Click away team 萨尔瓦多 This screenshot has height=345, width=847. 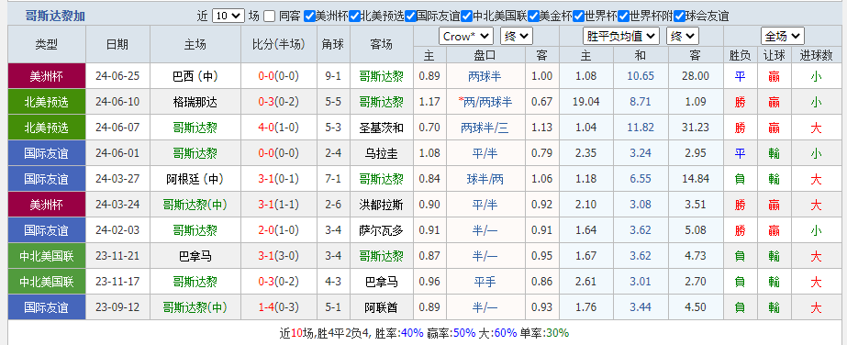point(382,230)
